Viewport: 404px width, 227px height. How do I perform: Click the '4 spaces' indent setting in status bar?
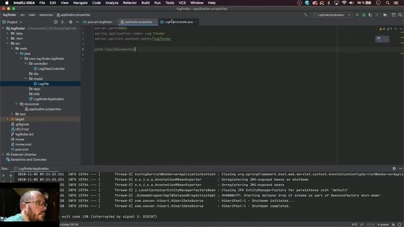tap(383, 224)
